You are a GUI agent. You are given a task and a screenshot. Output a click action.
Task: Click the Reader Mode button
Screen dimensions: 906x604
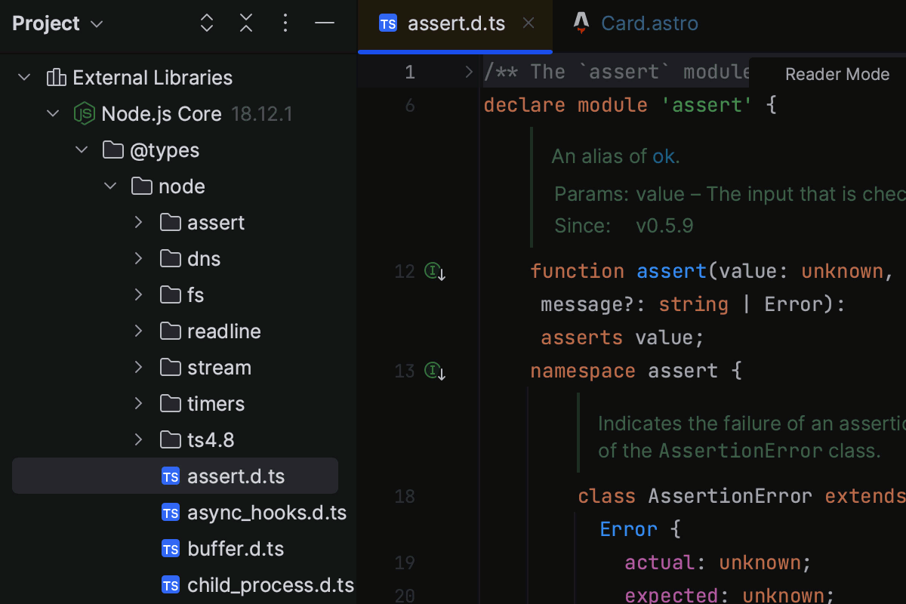pos(837,74)
